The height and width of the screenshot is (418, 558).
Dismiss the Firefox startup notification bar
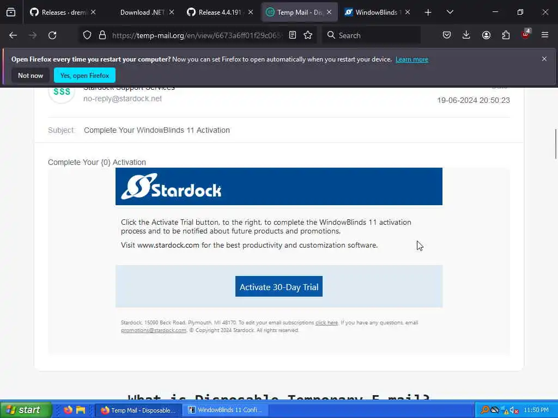pos(544,59)
